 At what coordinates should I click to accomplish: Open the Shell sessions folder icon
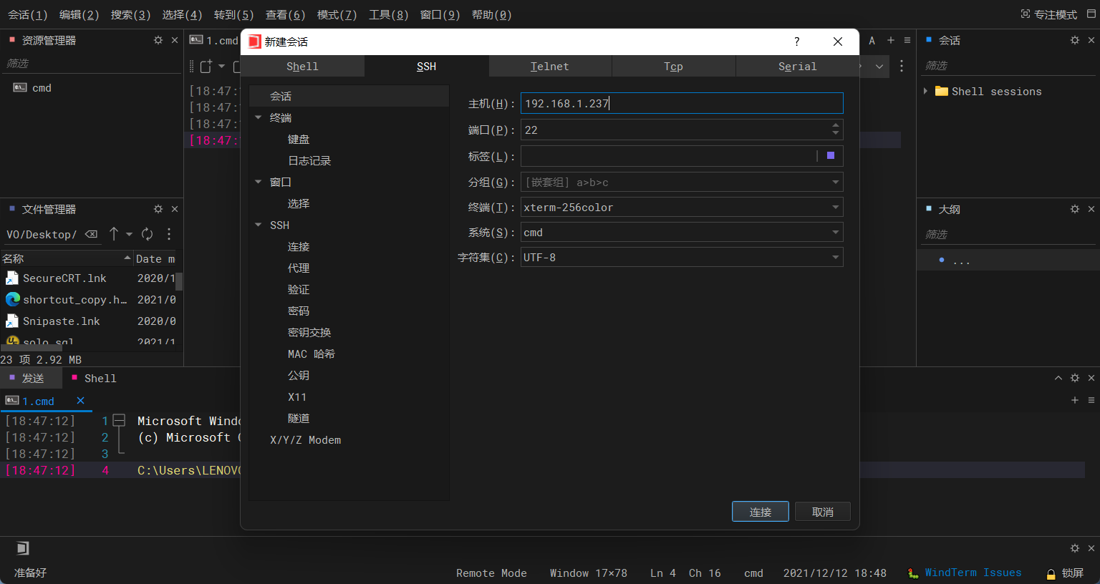coord(942,91)
